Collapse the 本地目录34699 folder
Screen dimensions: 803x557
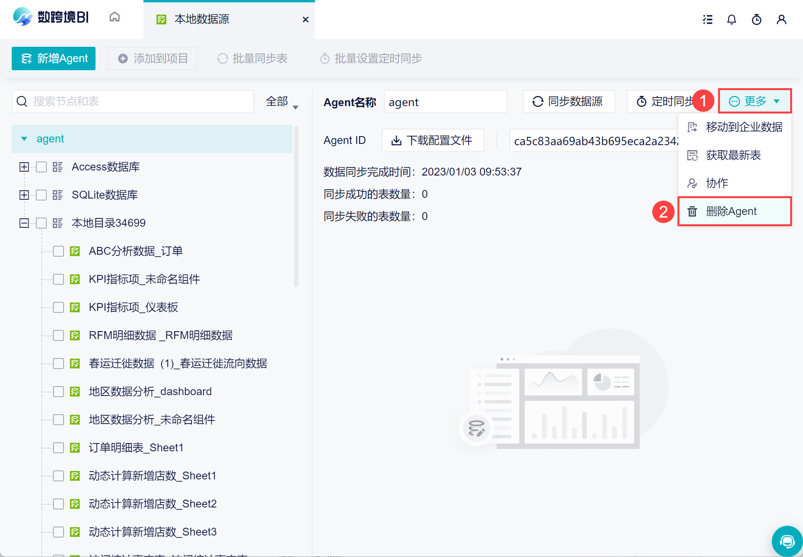pyautogui.click(x=24, y=223)
